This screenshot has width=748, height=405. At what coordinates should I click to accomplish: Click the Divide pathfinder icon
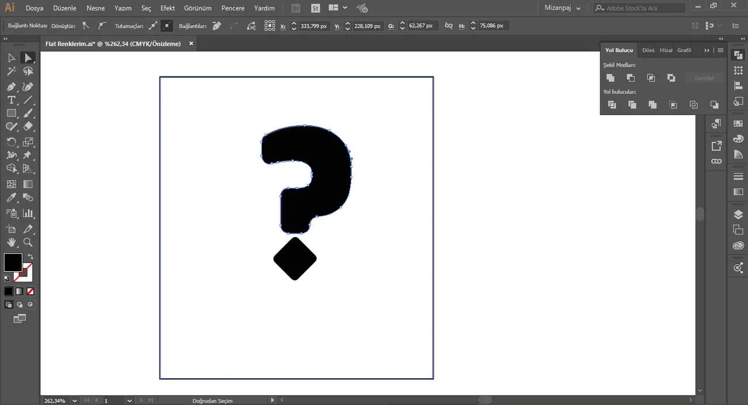pyautogui.click(x=612, y=105)
